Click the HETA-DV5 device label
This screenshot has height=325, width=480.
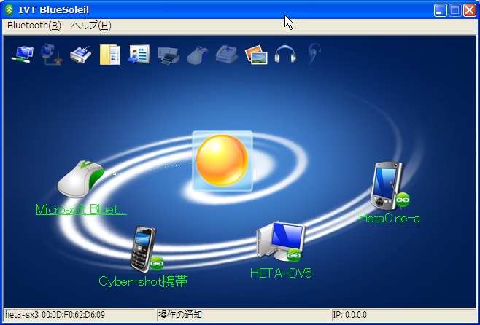281,273
